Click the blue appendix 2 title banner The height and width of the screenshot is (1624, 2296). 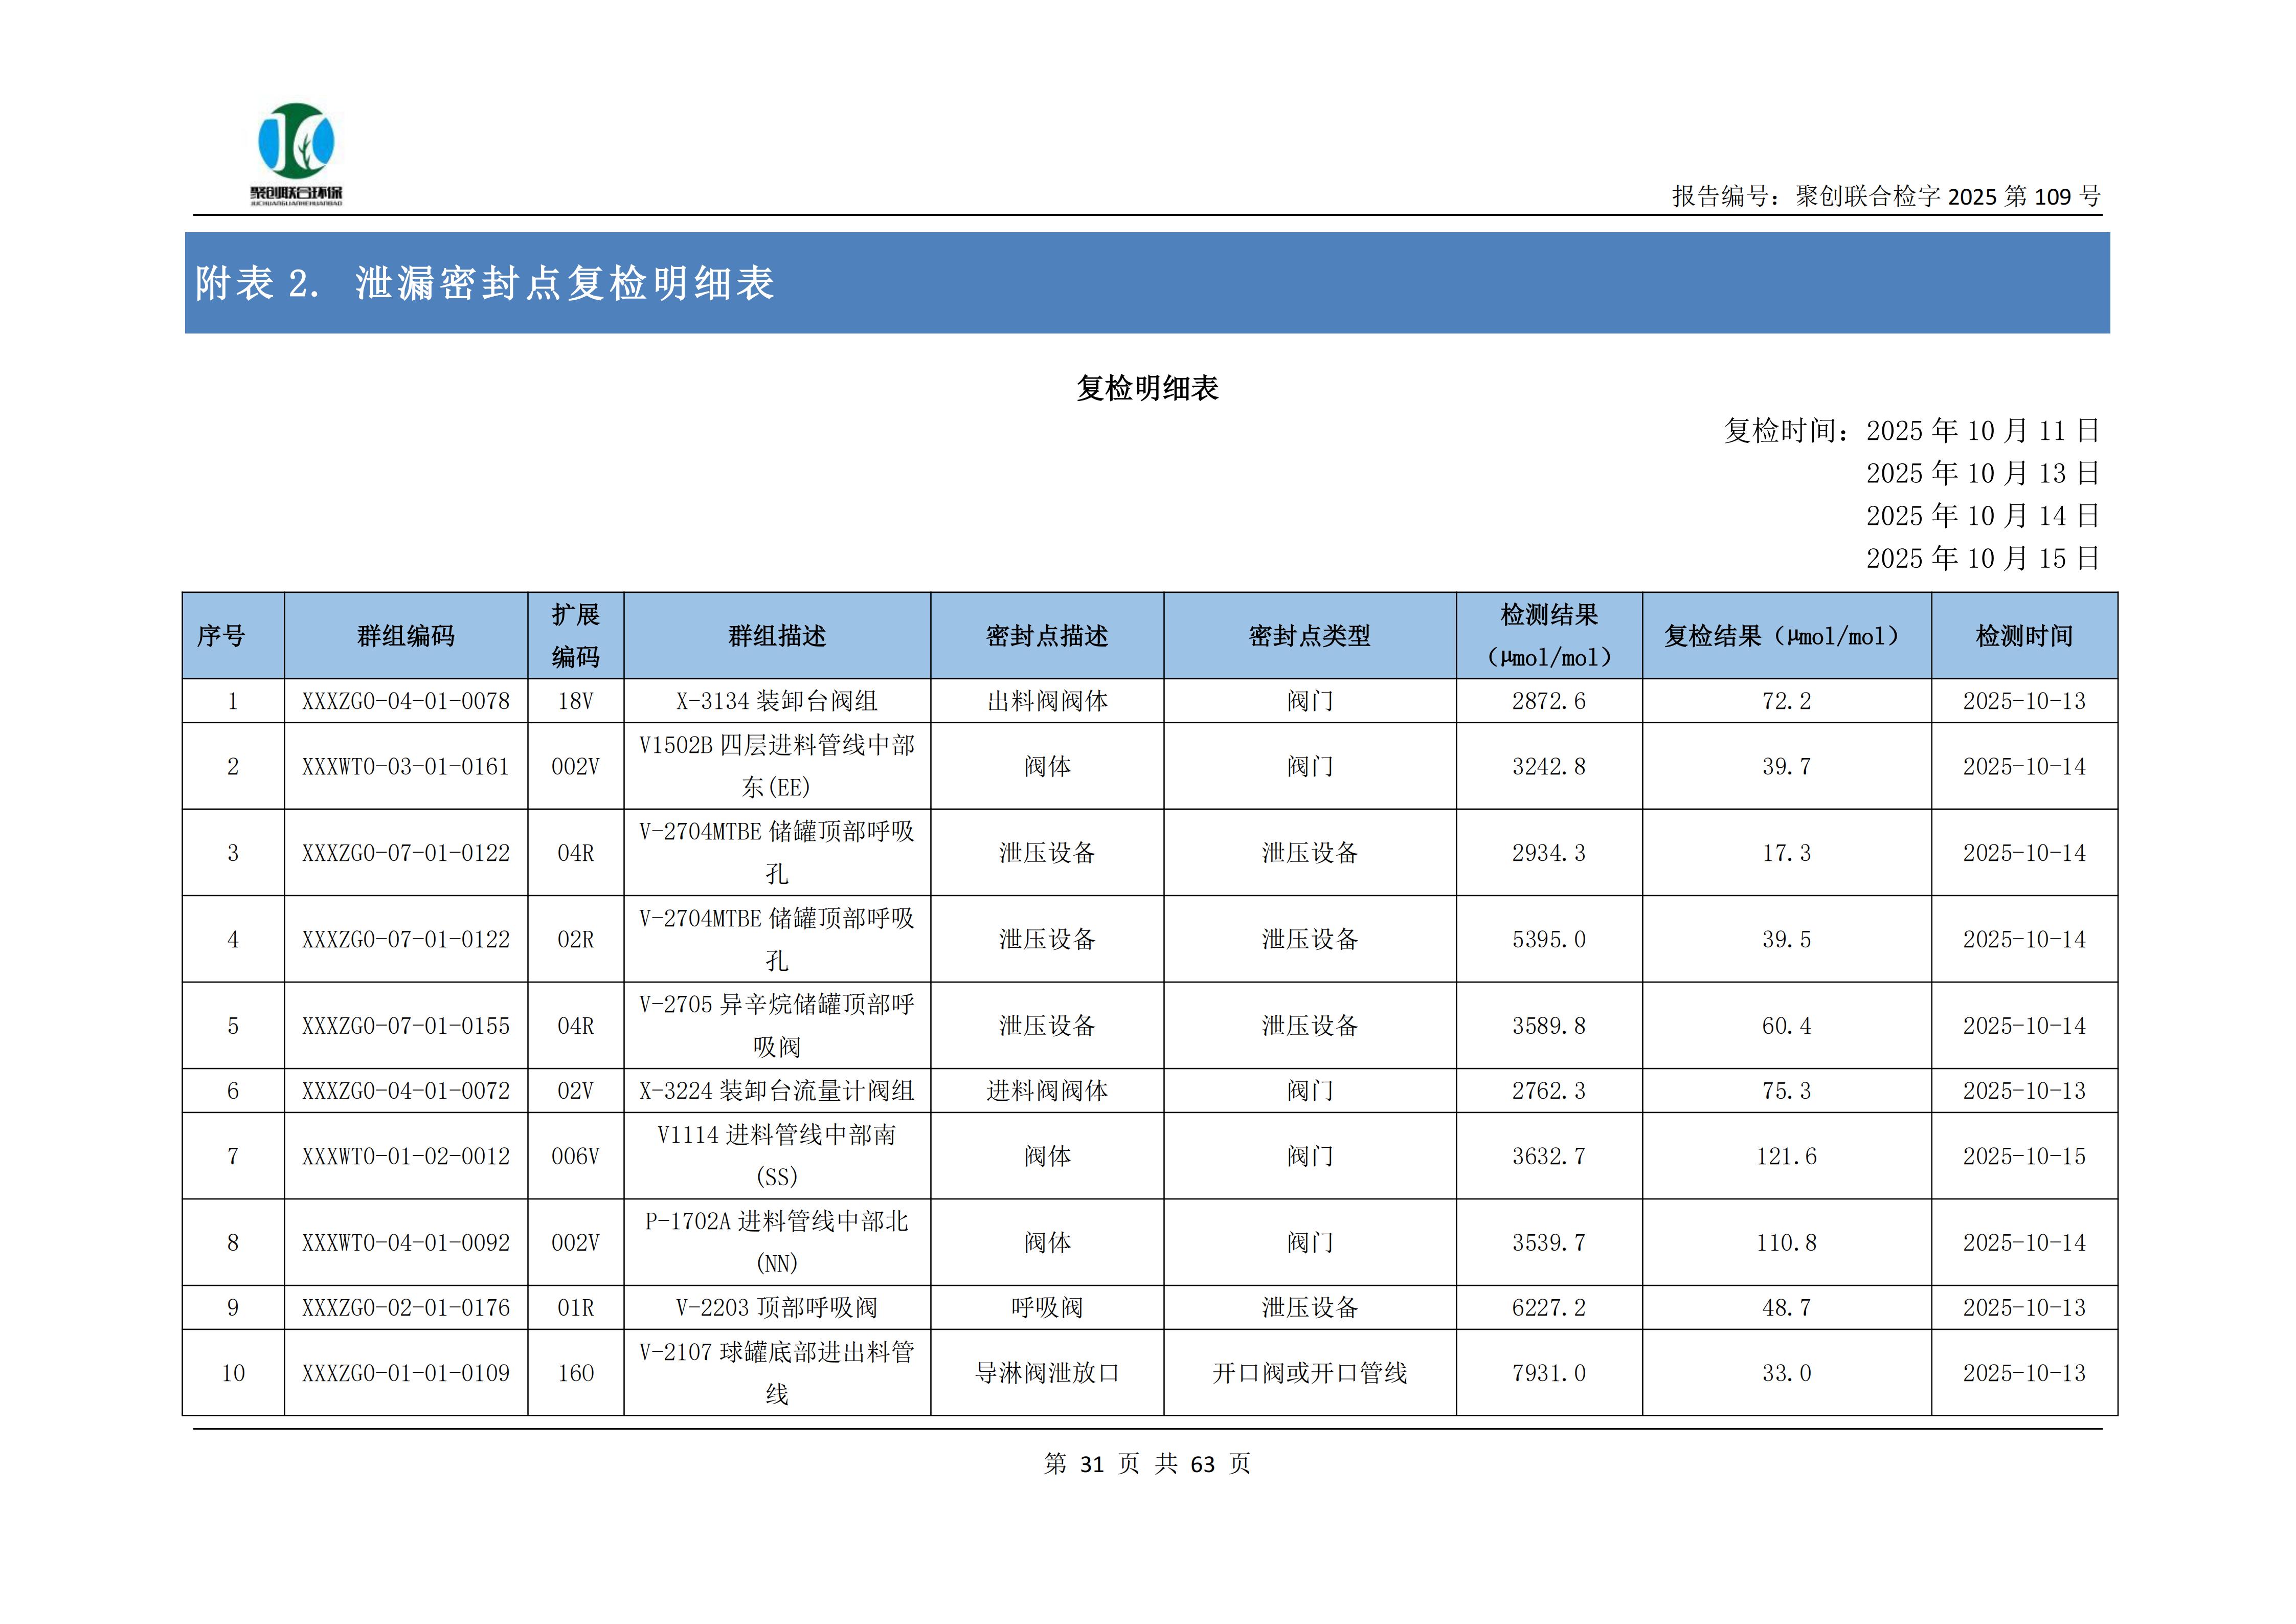tap(1147, 283)
